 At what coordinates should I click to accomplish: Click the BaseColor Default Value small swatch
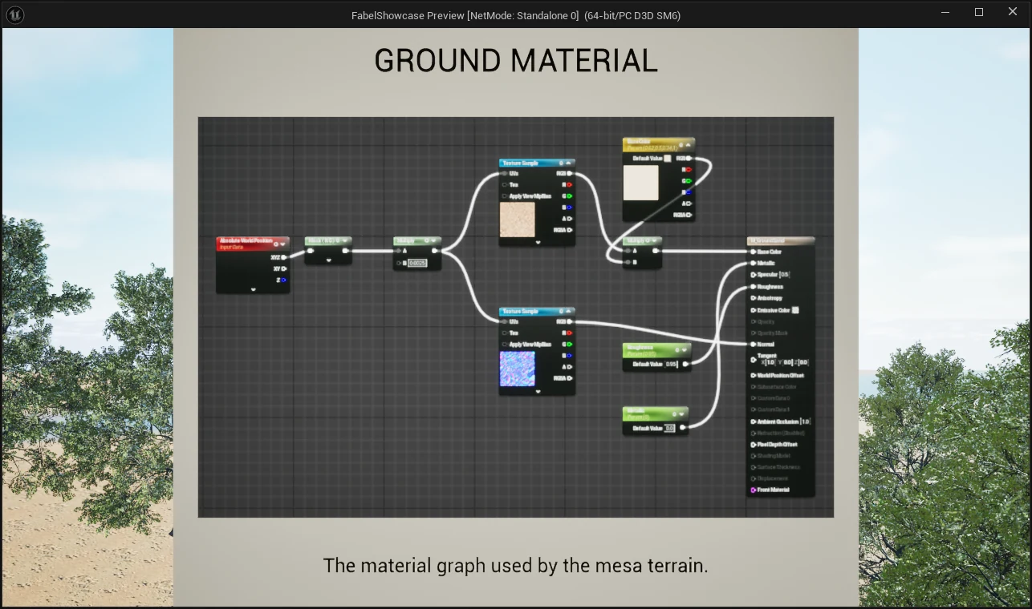tap(668, 158)
